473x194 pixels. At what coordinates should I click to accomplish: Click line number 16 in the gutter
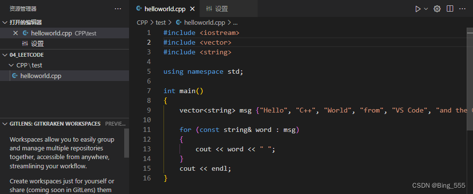(147, 178)
